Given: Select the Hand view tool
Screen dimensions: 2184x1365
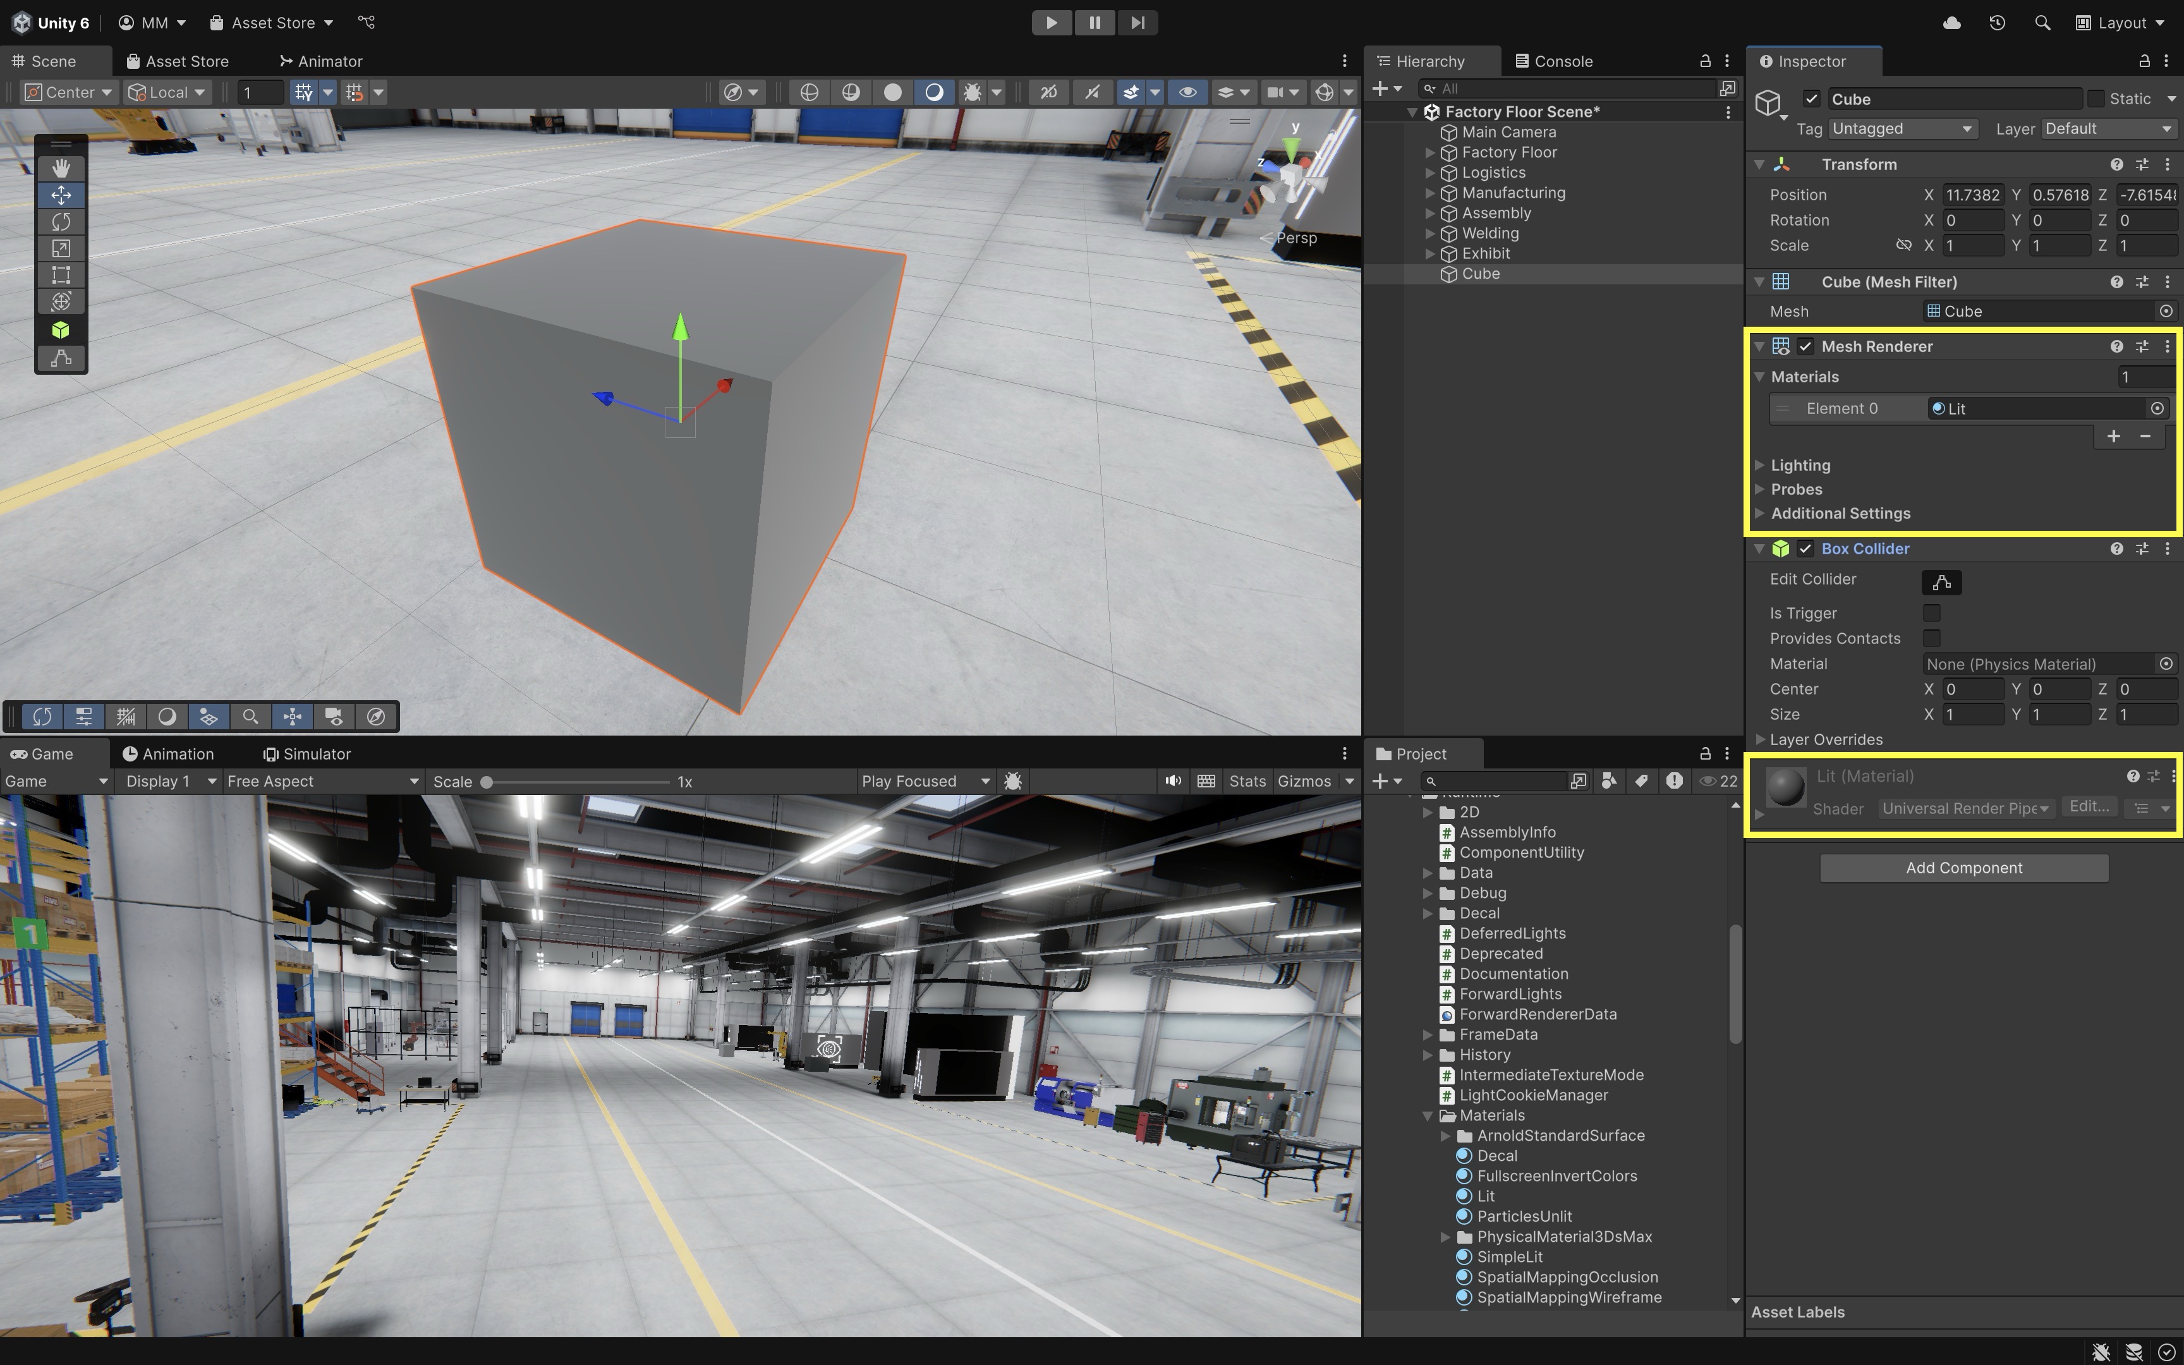Looking at the screenshot, I should point(61,168).
